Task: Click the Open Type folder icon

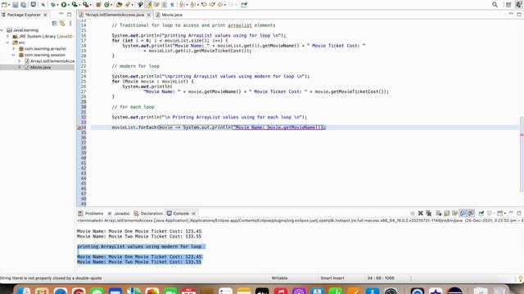Action: [x=119, y=5]
